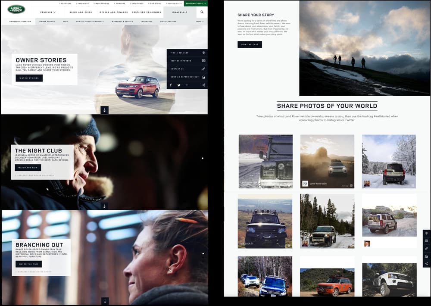Screen dimensions: 431x306
Task: Open Offers and Finance menu
Action: 113,12
